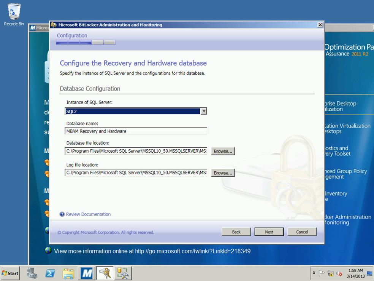Open the go.microsoft.com link in the MDOP window
The width and height of the screenshot is (374, 281).
(x=193, y=251)
